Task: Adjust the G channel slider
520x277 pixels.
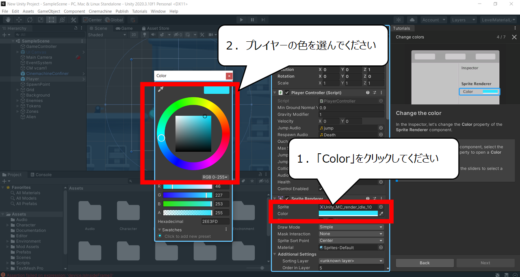Action: pos(187,195)
